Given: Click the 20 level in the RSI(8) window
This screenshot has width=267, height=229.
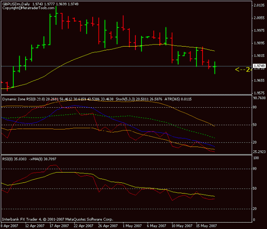Looking at the screenshot, I should pyautogui.click(x=255, y=208).
